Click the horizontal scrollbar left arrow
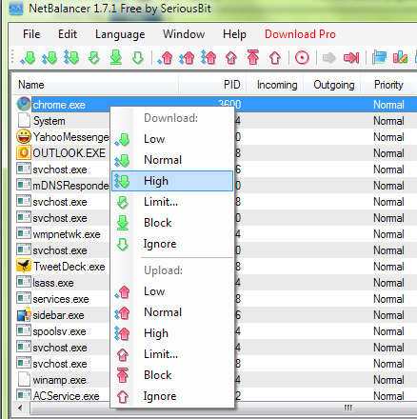 click(20, 408)
